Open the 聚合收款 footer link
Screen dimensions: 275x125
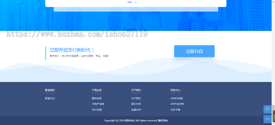[97, 98]
